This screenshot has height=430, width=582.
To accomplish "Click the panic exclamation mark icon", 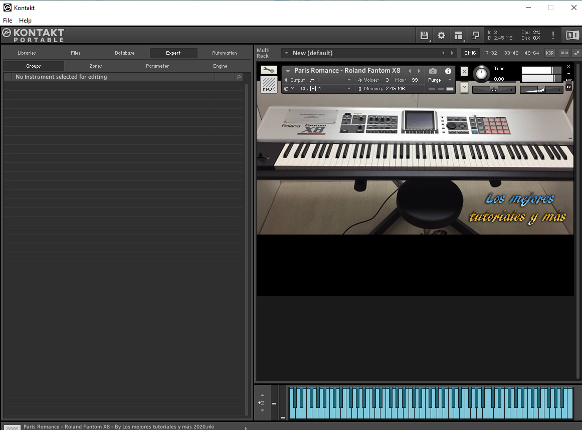I will point(553,35).
